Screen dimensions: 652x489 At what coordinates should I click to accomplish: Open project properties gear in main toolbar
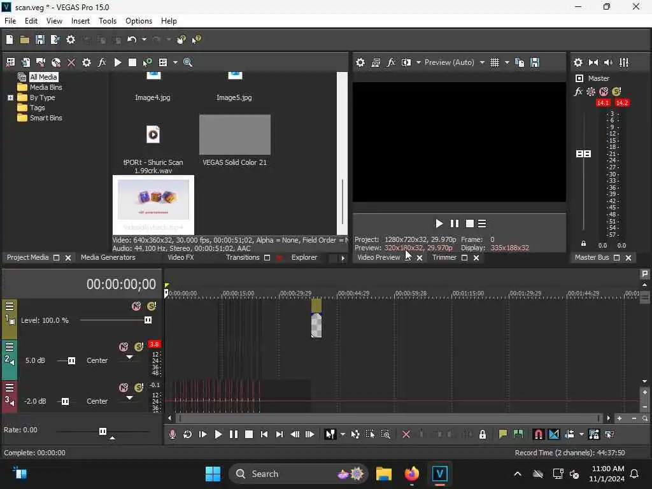point(71,39)
